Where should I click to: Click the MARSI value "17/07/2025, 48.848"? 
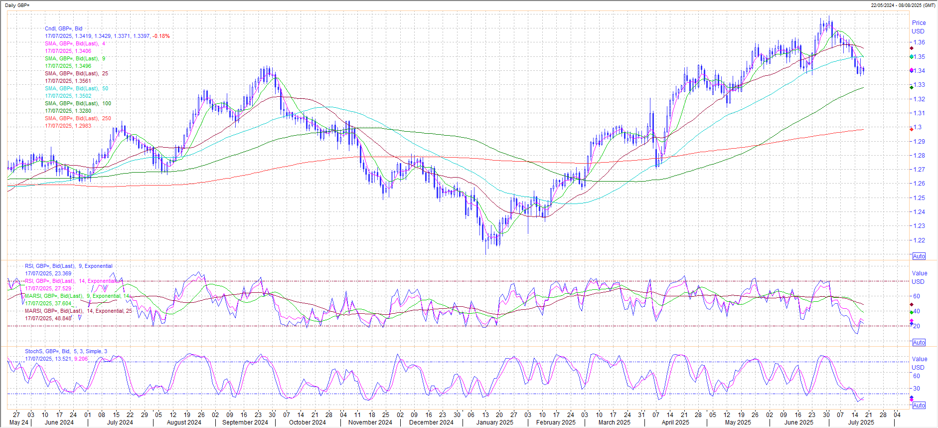[x=48, y=318]
